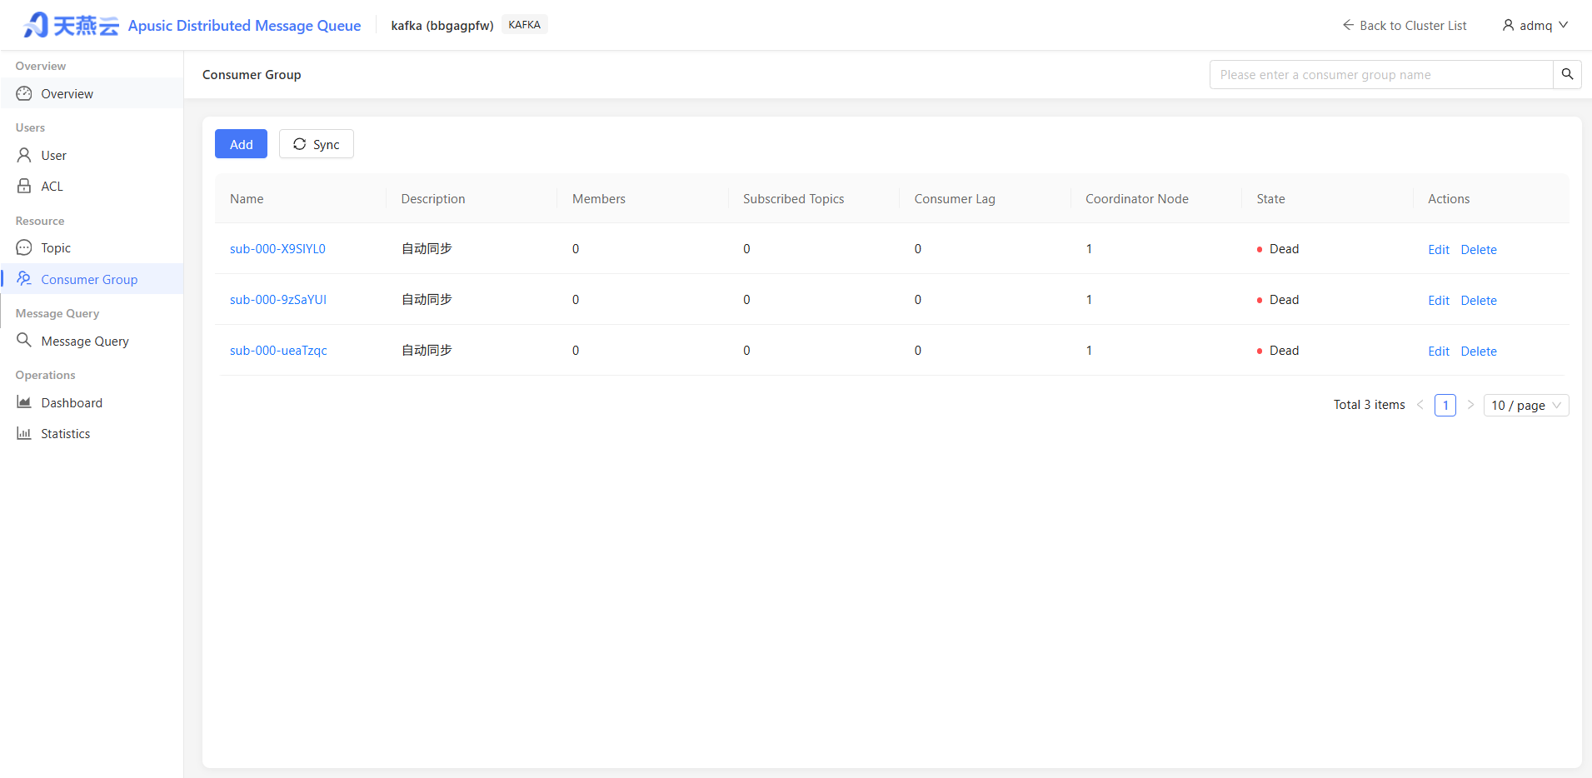The width and height of the screenshot is (1592, 778).
Task: Open consumer group sub-000-X9SIYL0
Action: (277, 248)
